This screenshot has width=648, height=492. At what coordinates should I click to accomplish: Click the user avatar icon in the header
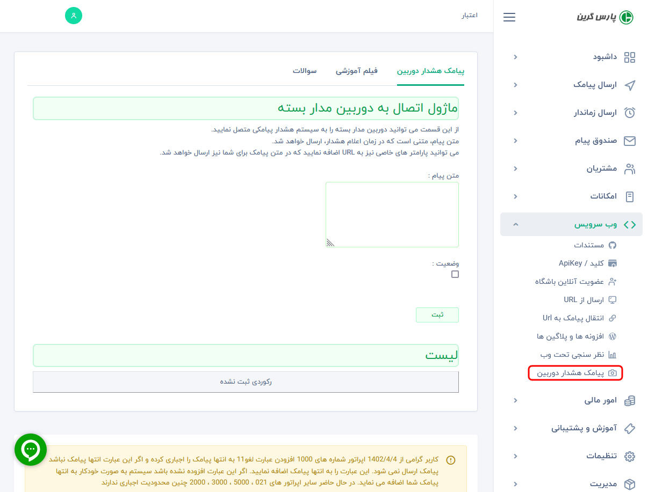(74, 16)
